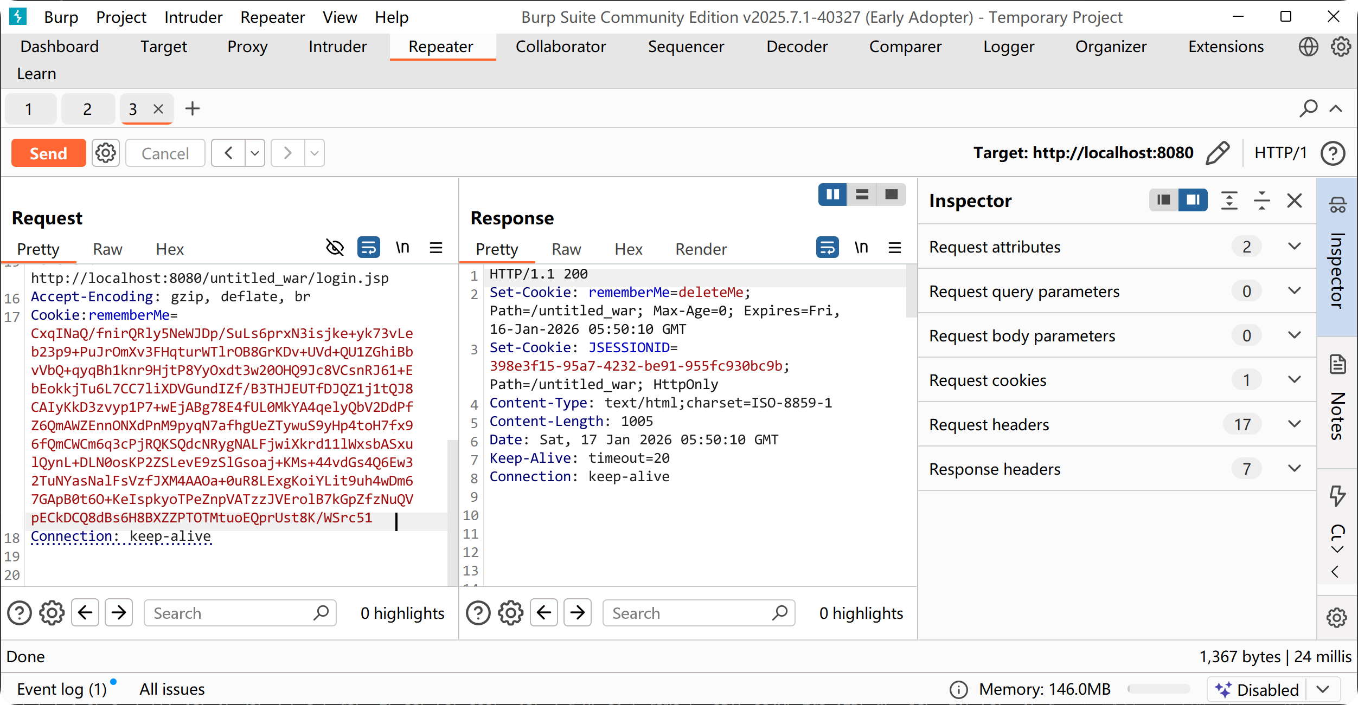Switch to combined tabbed request/response layout
1358x705 pixels.
(891, 195)
